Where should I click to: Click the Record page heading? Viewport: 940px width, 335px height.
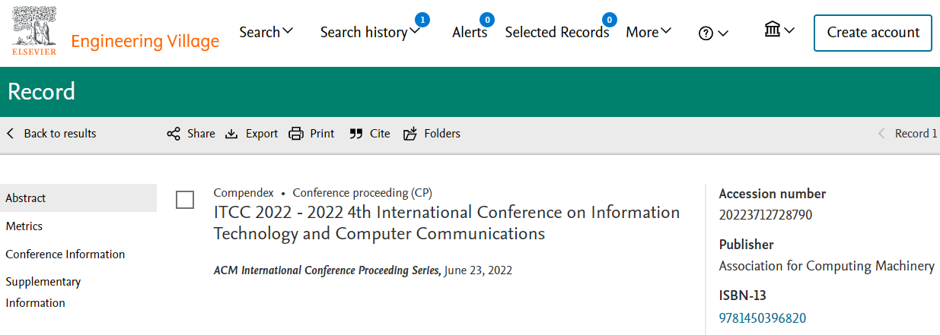(41, 92)
